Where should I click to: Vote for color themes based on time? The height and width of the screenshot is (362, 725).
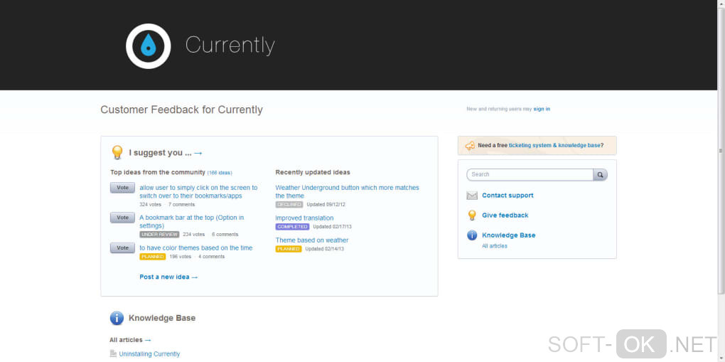coord(122,248)
